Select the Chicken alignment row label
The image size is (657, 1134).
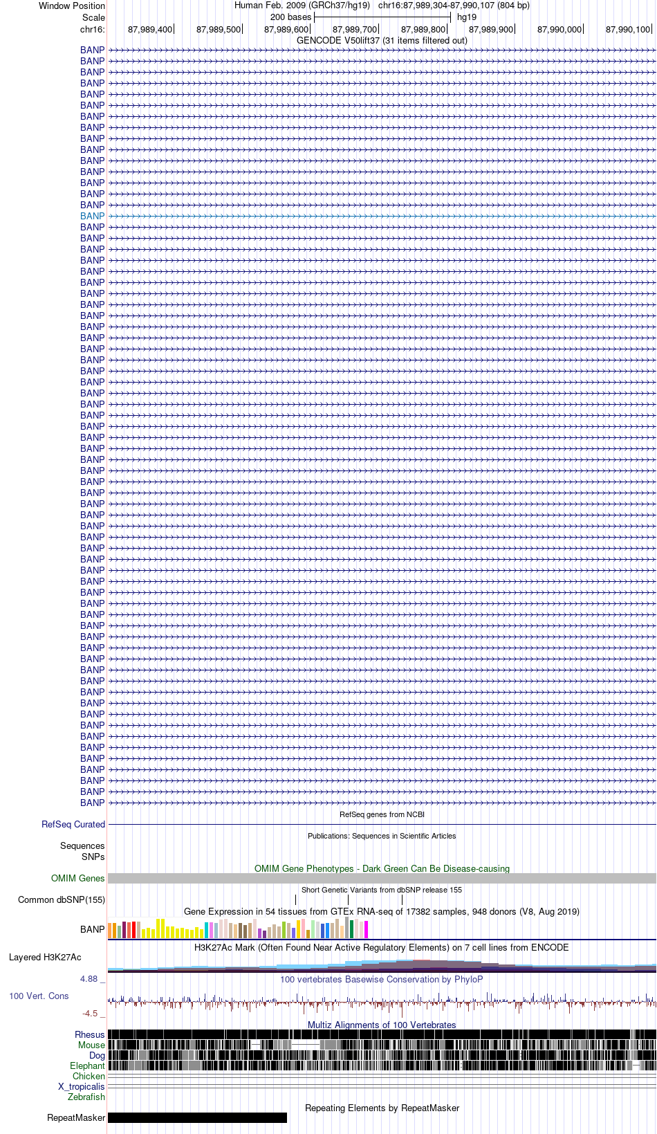[89, 1076]
